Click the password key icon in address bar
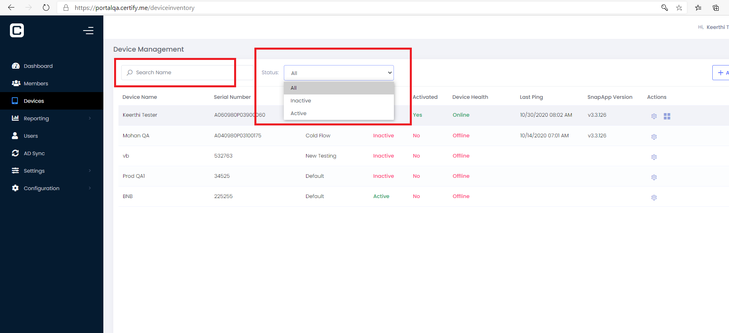The height and width of the screenshot is (333, 729). (665, 8)
